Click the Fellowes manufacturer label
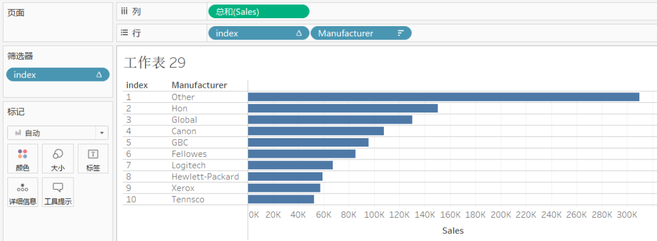Image resolution: width=657 pixels, height=241 pixels. click(x=189, y=154)
